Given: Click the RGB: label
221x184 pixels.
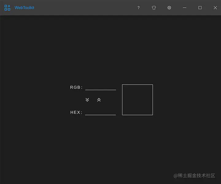Looking at the screenshot, I should [x=76, y=87].
